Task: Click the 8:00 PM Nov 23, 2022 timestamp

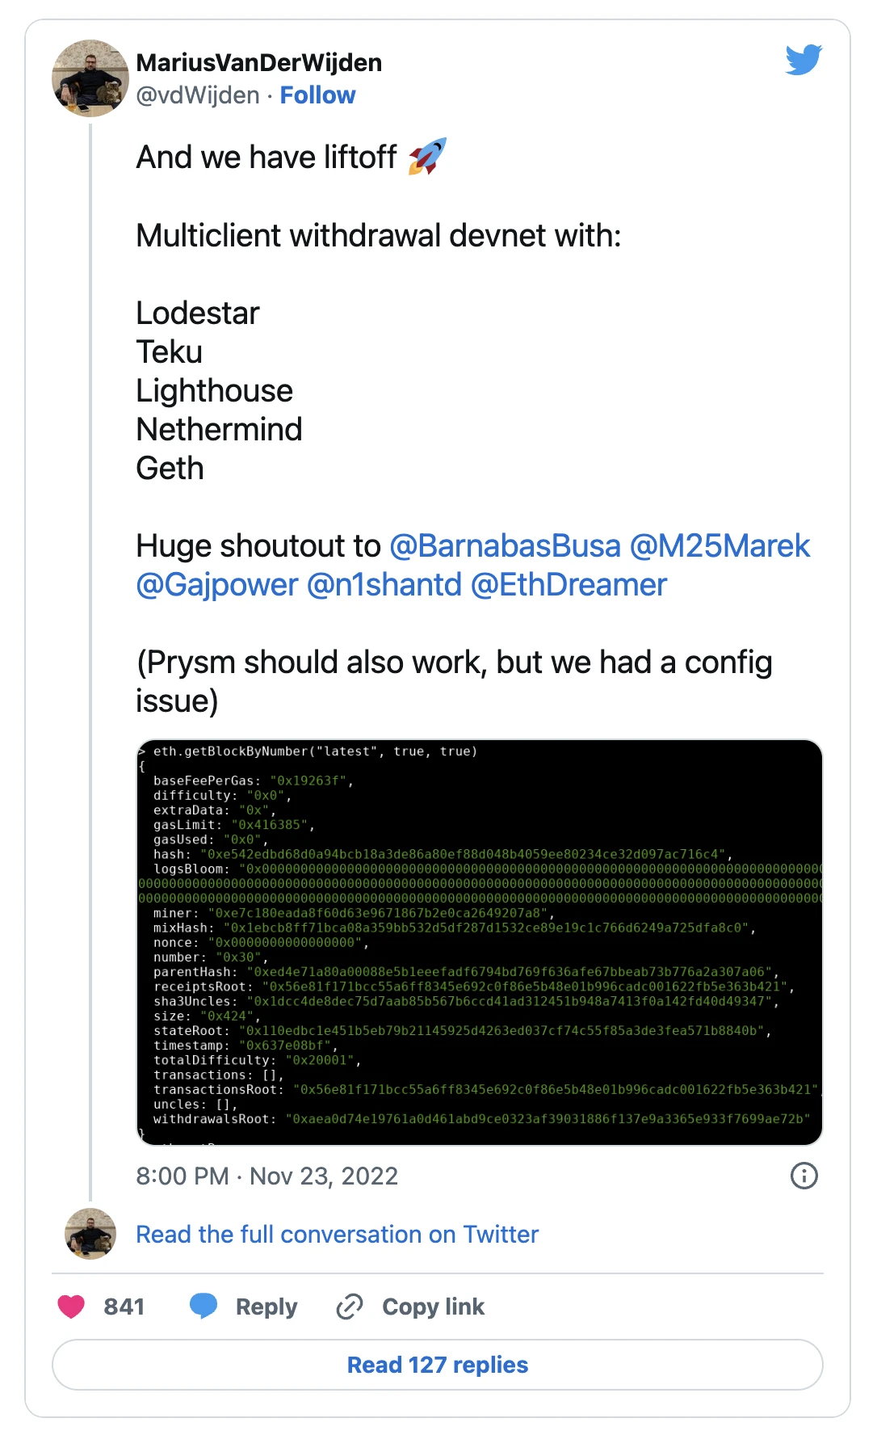Action: [x=267, y=1176]
